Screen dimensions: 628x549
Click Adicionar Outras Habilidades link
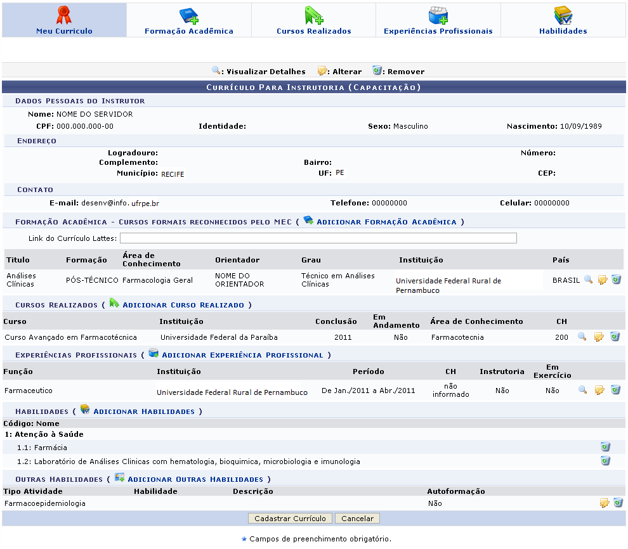(195, 479)
